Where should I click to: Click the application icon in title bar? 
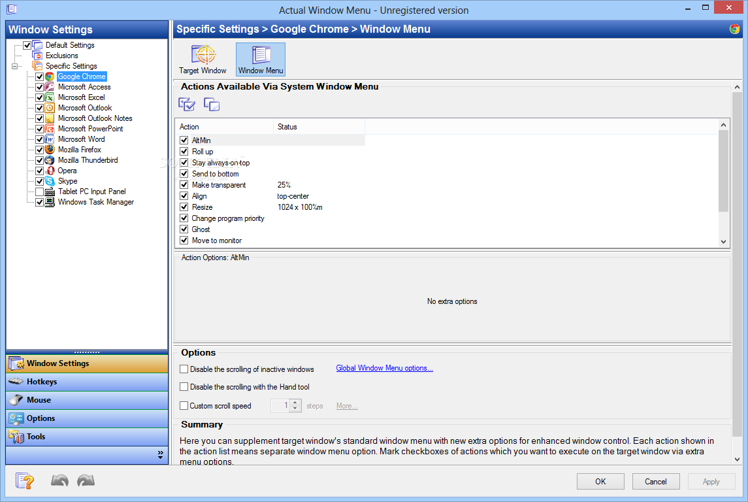click(12, 9)
